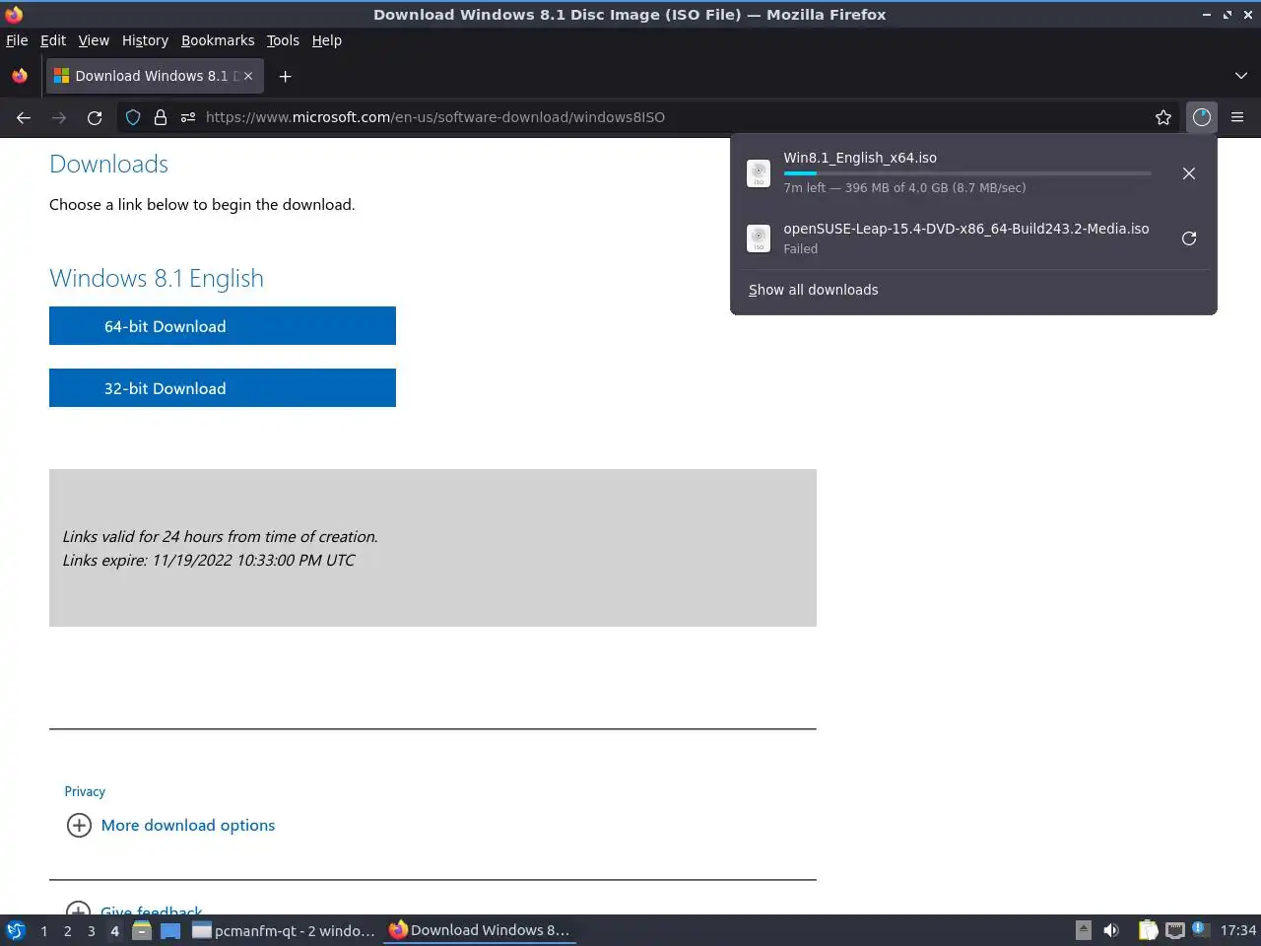Open Firefox View pinned icon
This screenshot has height=946, width=1261.
[x=20, y=76]
